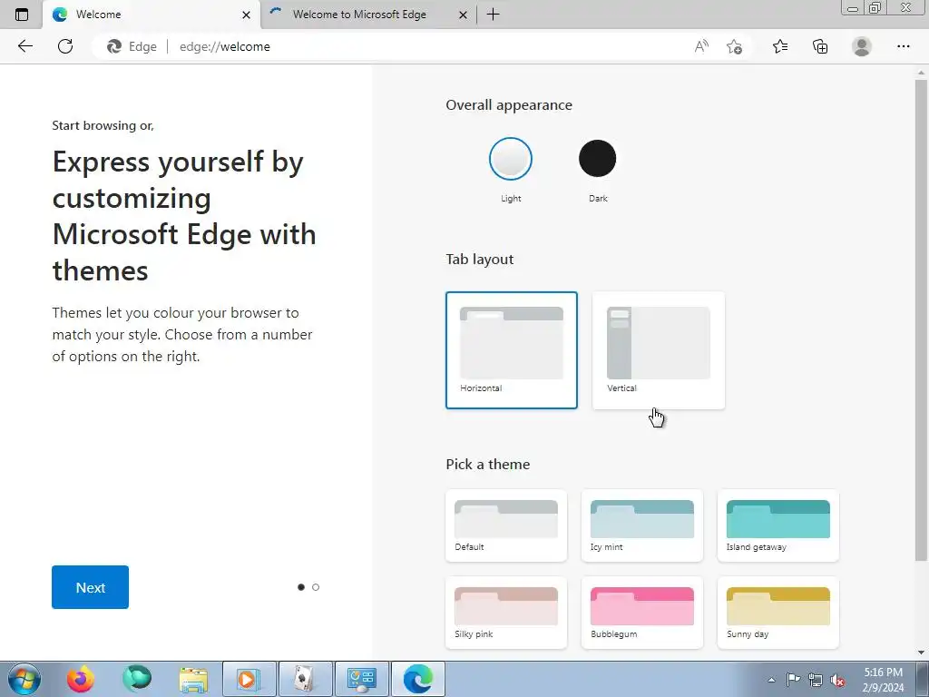Click the muted volume tray icon
Screen dimensions: 929x697
[837, 680]
